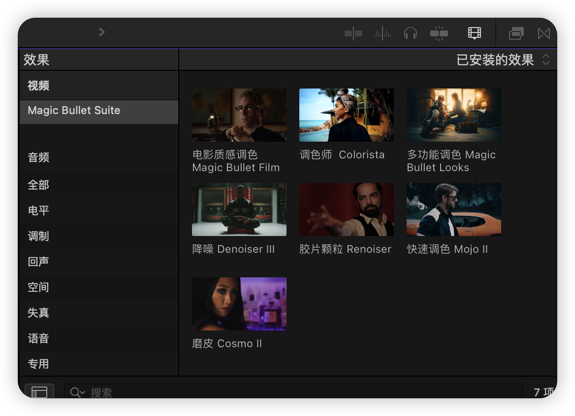The width and height of the screenshot is (575, 416).
Task: Toggle the solo headphones icon
Action: click(411, 33)
